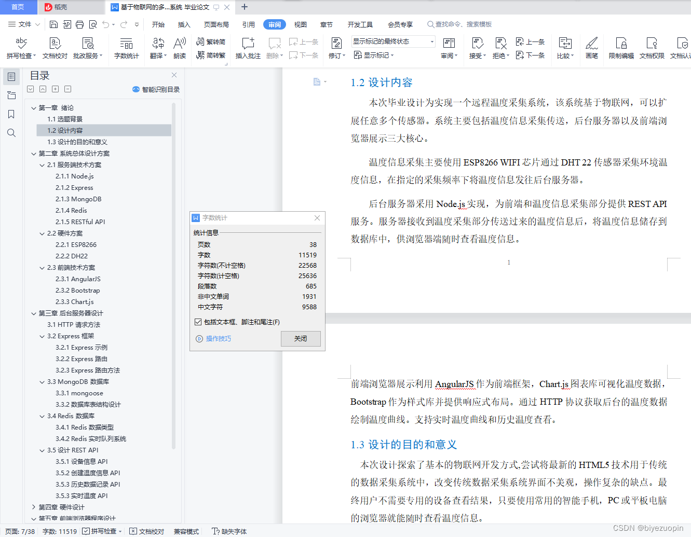691x537 pixels.
Task: Show the bookmark panel in left sidebar
Action: (x=11, y=114)
